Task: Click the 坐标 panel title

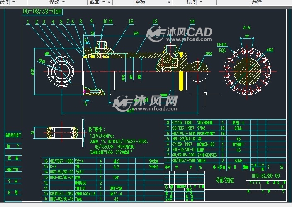Action: (140, 2)
